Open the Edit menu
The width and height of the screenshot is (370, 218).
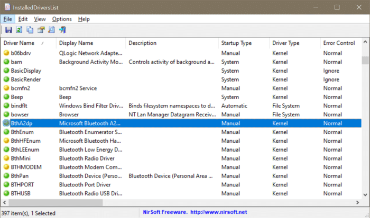click(x=23, y=19)
